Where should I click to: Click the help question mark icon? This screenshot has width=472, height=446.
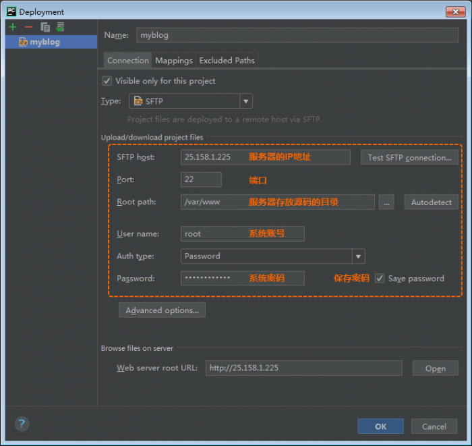pos(22,424)
